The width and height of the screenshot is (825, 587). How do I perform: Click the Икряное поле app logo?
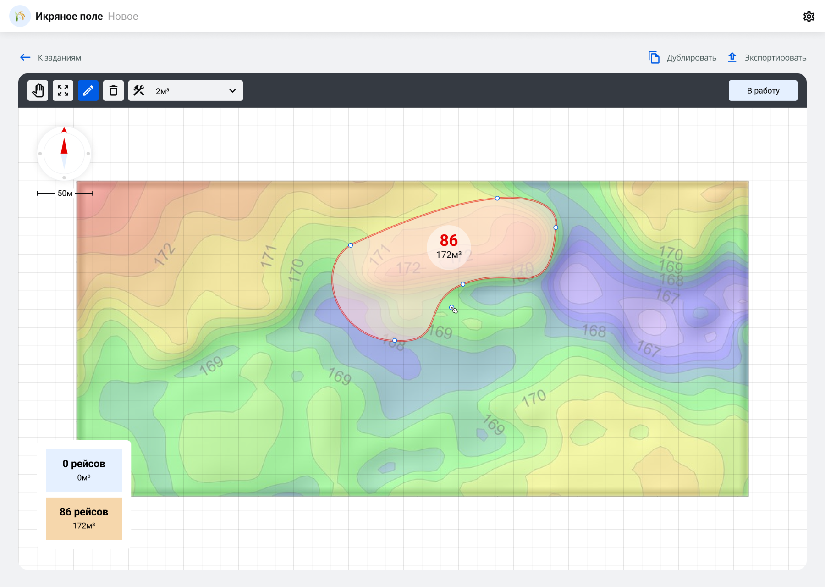point(20,17)
